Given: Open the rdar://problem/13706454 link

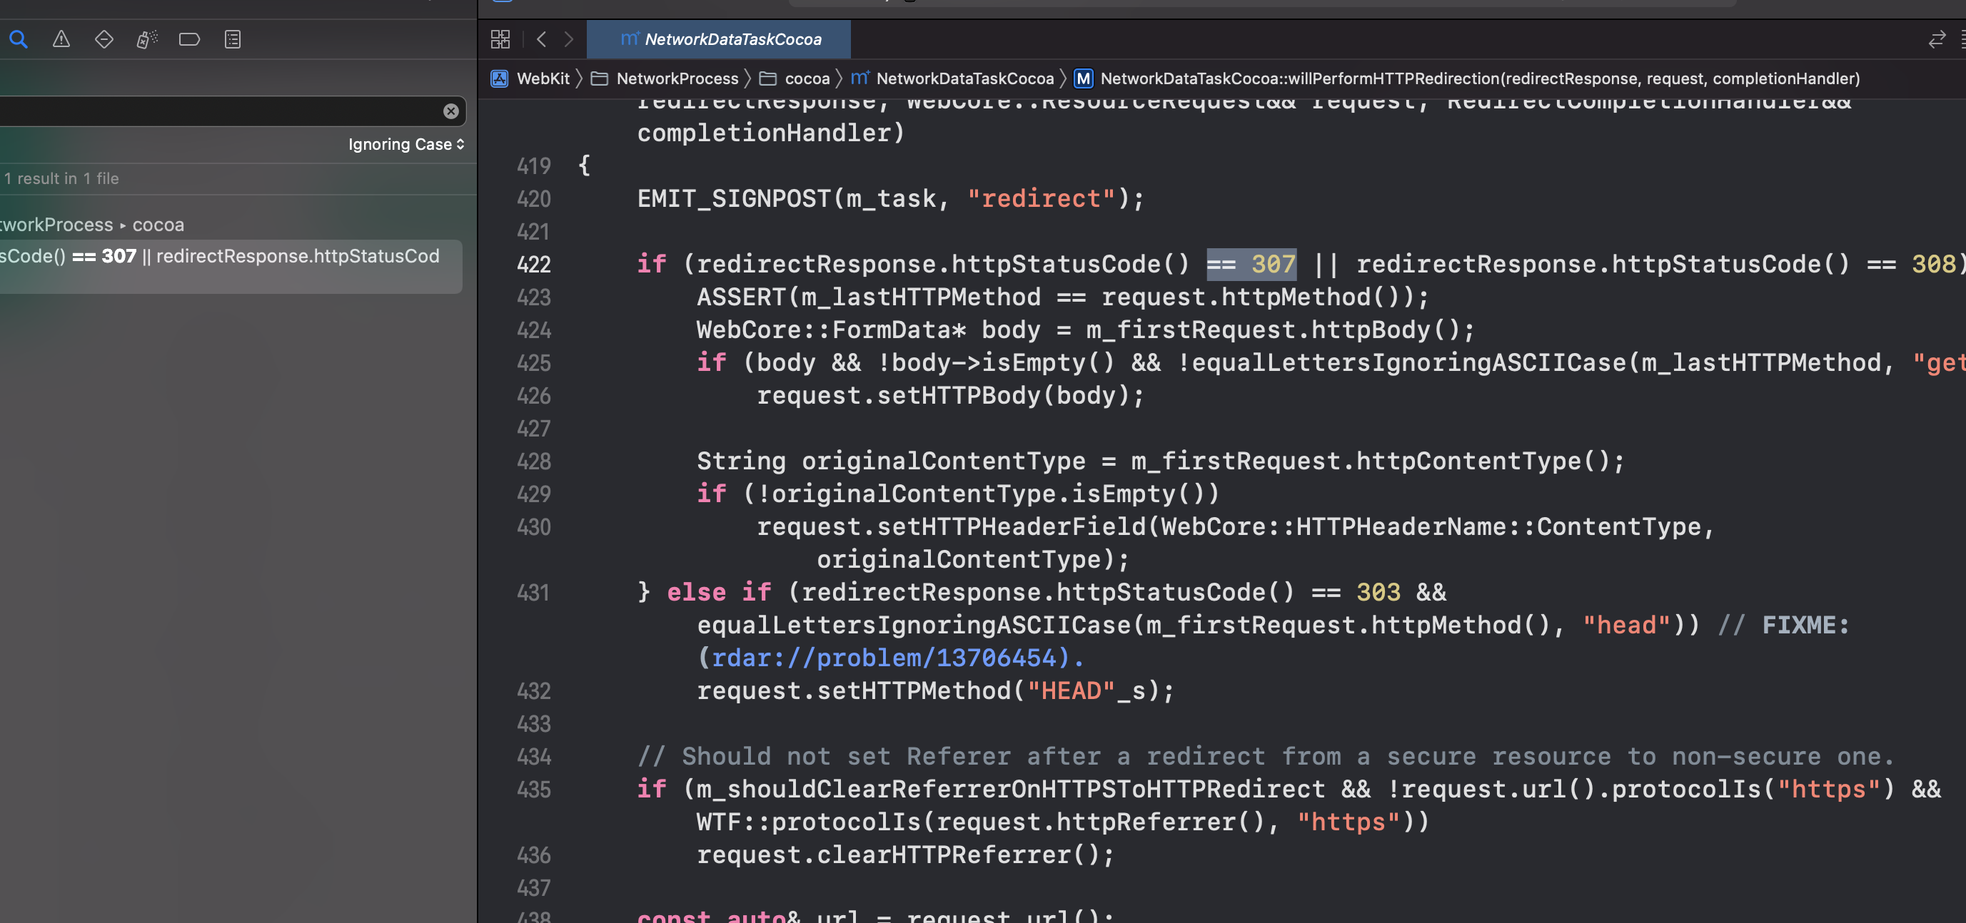Looking at the screenshot, I should coord(884,658).
